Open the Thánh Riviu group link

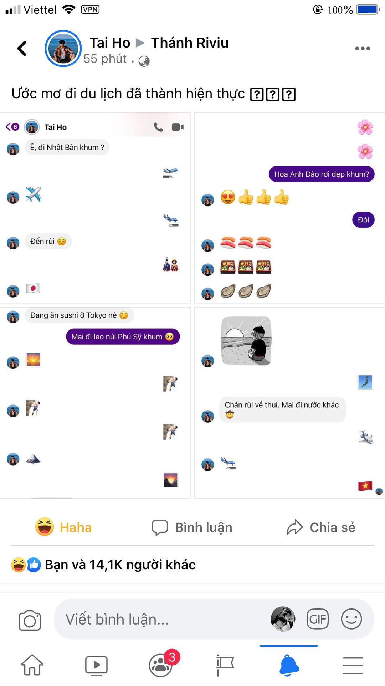tap(190, 43)
